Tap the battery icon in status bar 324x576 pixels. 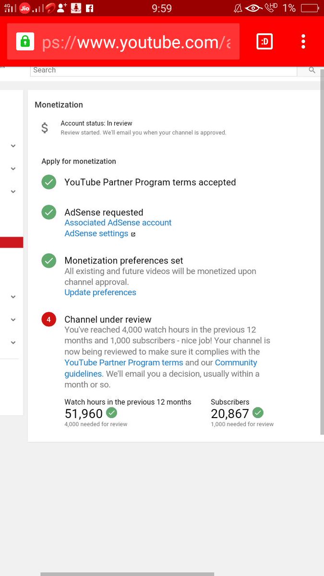(x=311, y=8)
